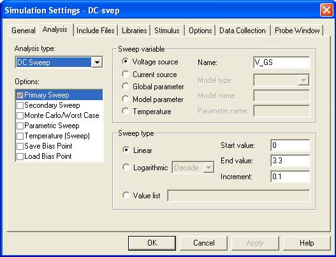Screen dimensions: 336x257
Task: Open the Probe Window tab
Action: tap(297, 31)
